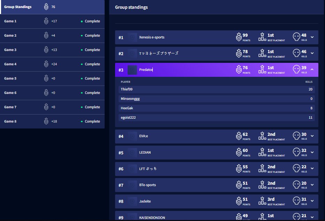325x221 pixels.
Task: Click Xenesis e-sports podium placement icon
Action: tap(262, 37)
